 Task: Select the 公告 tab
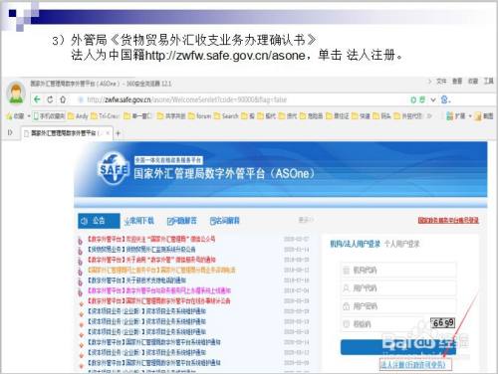click(99, 221)
